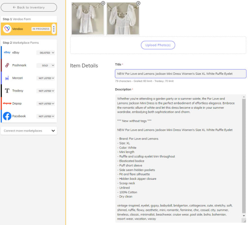This screenshot has height=225, width=248.
Task: Remove the second dress photo
Action: coord(138,3)
